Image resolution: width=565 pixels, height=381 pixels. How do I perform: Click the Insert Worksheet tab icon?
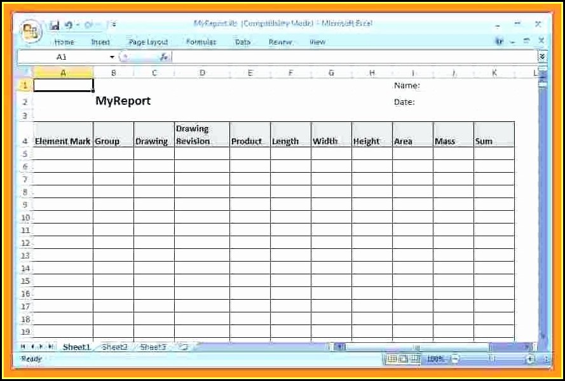click(183, 347)
